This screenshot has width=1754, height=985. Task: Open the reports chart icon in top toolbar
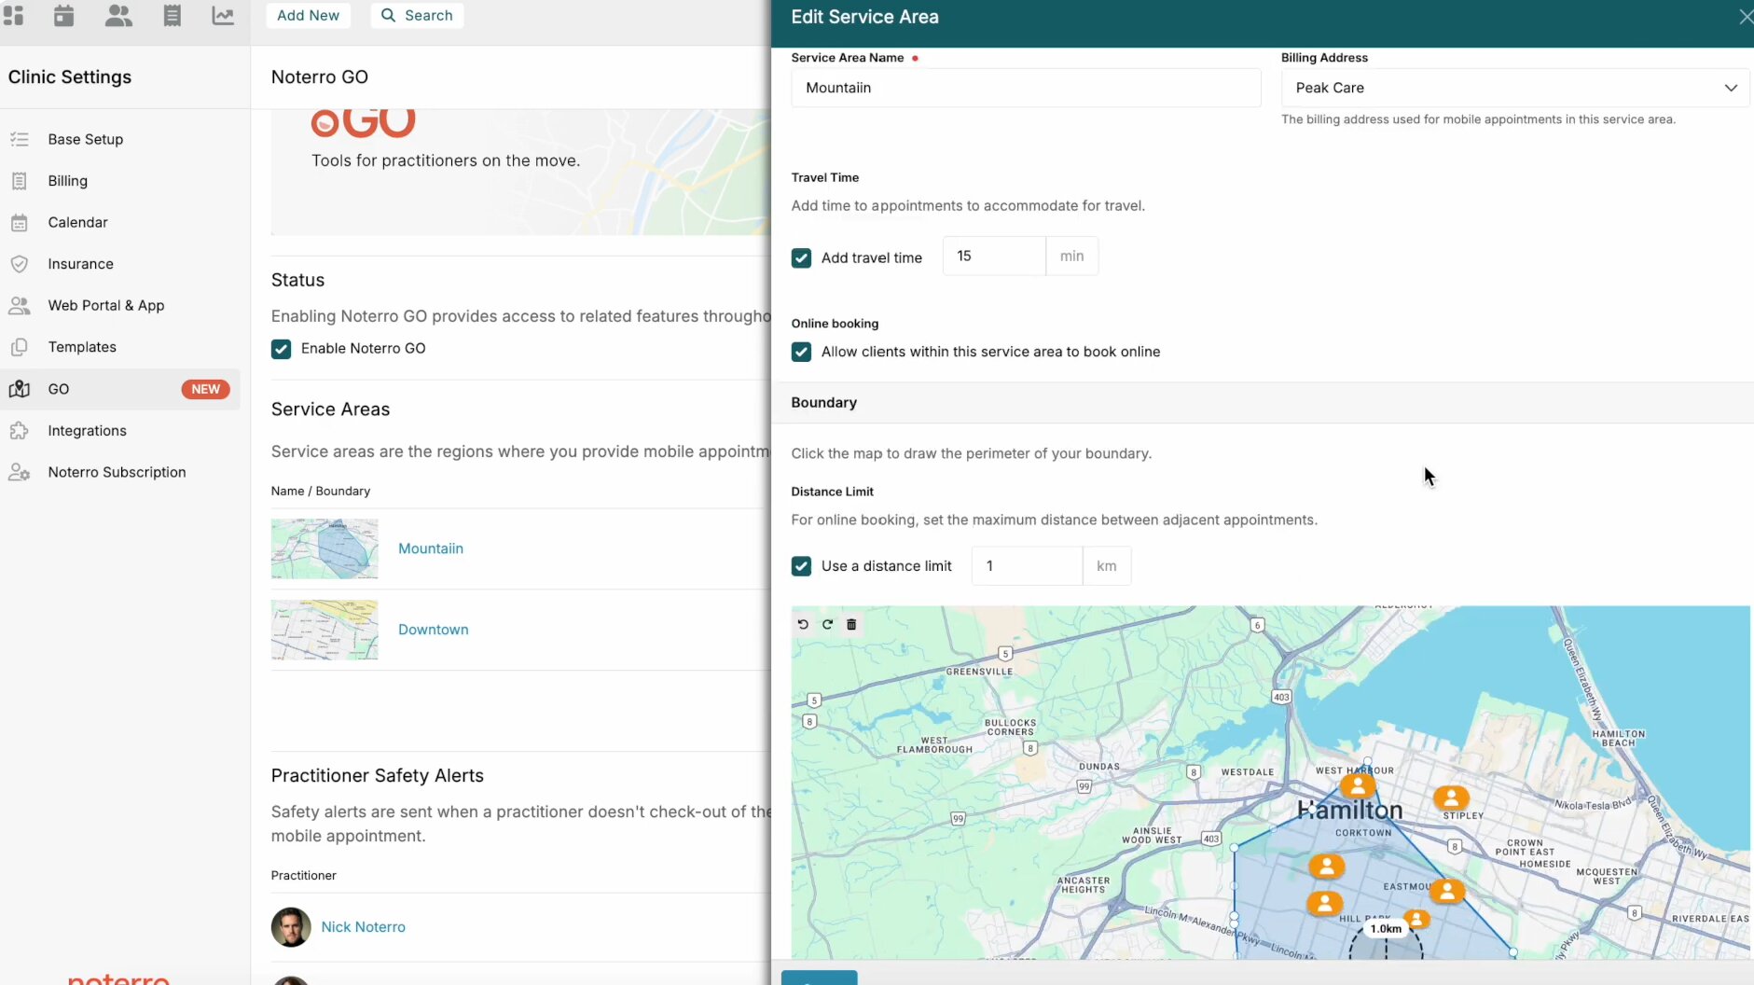coord(223,16)
